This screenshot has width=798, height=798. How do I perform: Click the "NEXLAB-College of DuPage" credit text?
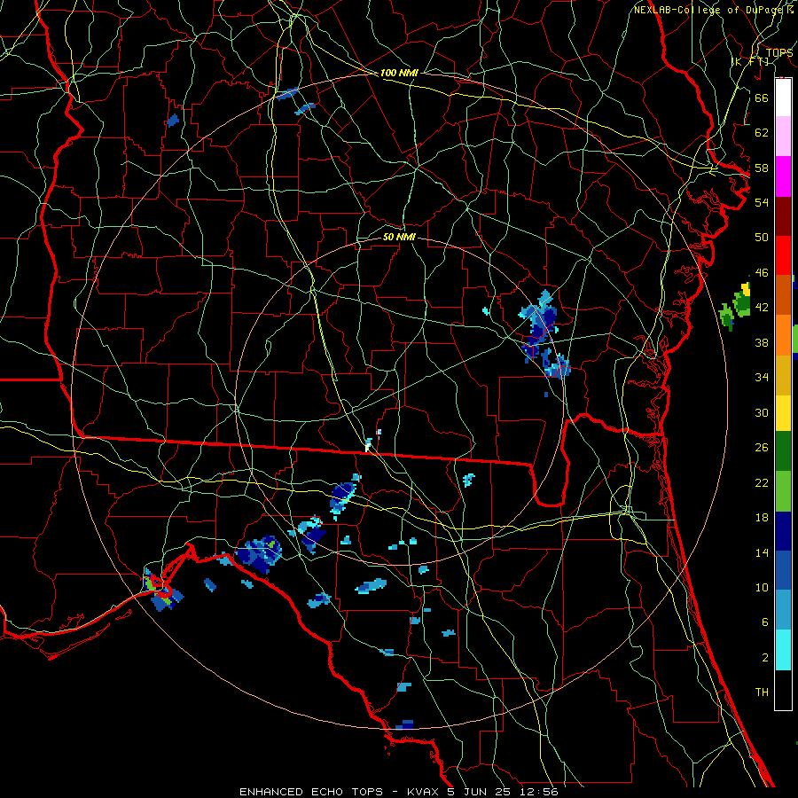coord(709,10)
